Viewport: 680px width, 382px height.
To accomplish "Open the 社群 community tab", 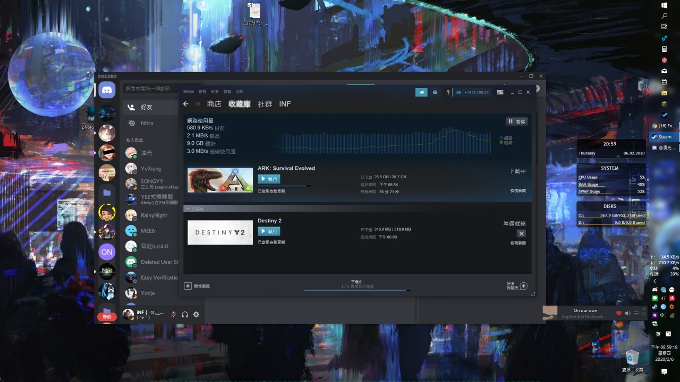I will [265, 104].
